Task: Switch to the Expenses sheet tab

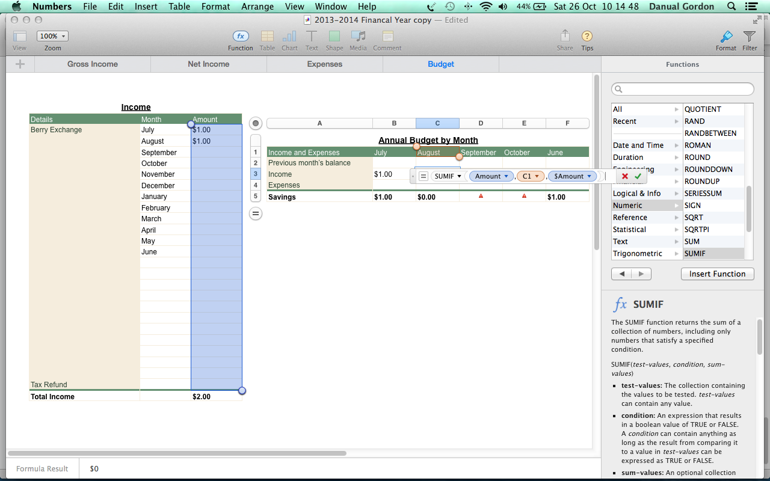Action: 325,64
